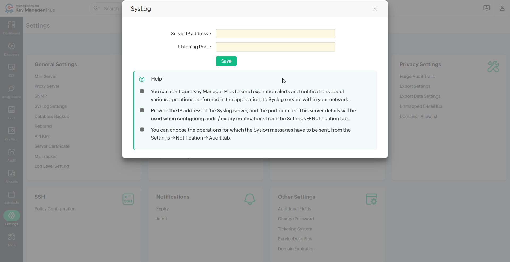Viewport: 510px width, 262px height.
Task: Open Unmapped E-Mail IDs link
Action: click(421, 106)
